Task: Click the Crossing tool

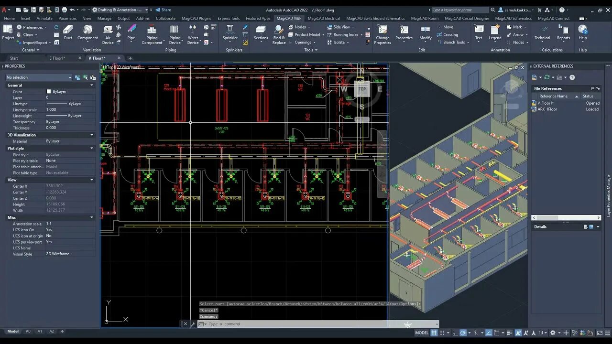Action: point(447,34)
